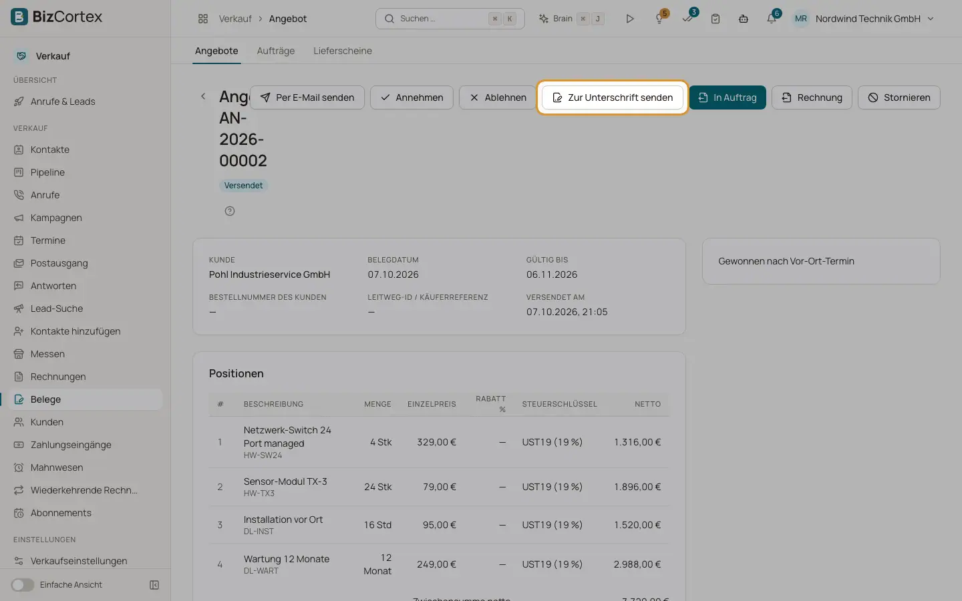Screen dimensions: 962x601
Task: Click the Rechnung button
Action: [812, 97]
